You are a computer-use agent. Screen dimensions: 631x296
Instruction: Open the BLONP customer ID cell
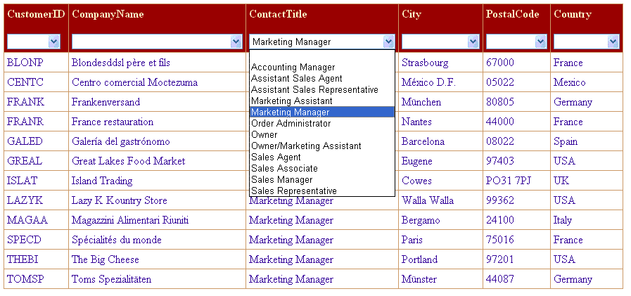[25, 63]
